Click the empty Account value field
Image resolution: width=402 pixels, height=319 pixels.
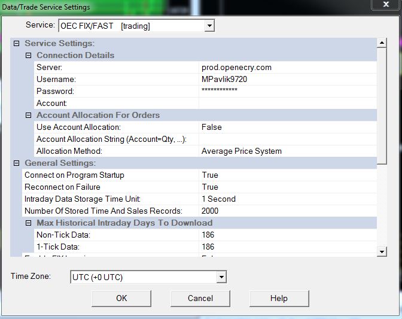(x=288, y=103)
